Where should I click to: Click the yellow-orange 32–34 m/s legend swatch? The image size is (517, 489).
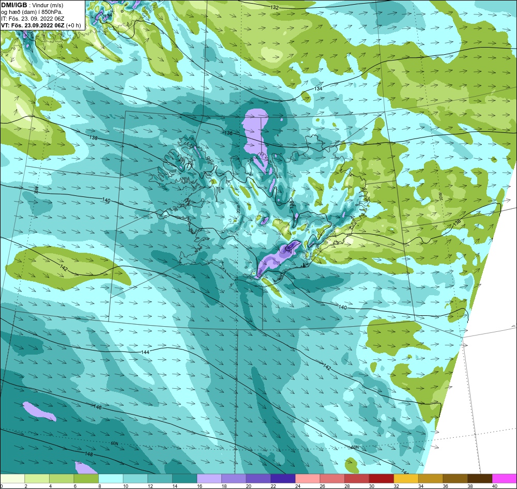point(406,479)
